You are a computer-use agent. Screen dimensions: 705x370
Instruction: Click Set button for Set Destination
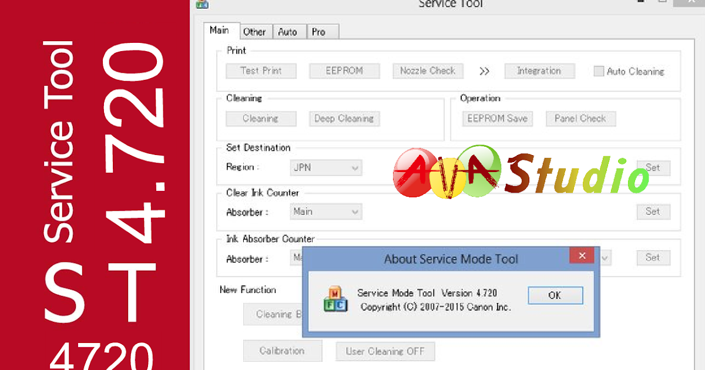point(653,167)
